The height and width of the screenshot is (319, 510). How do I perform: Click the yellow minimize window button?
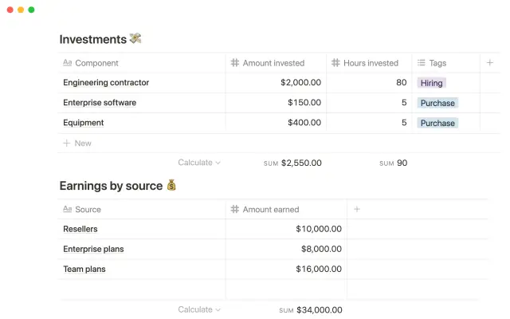(x=21, y=10)
